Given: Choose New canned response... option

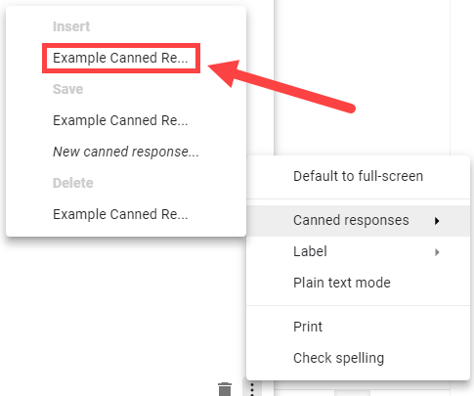Looking at the screenshot, I should [x=126, y=152].
